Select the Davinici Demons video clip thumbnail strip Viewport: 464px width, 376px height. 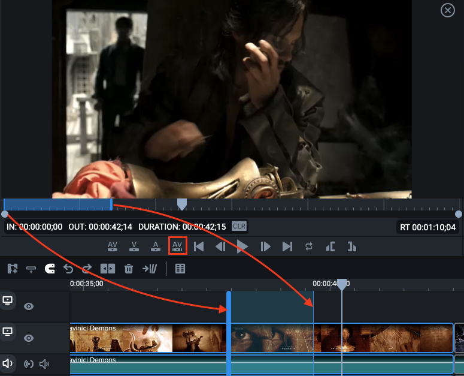coord(262,338)
